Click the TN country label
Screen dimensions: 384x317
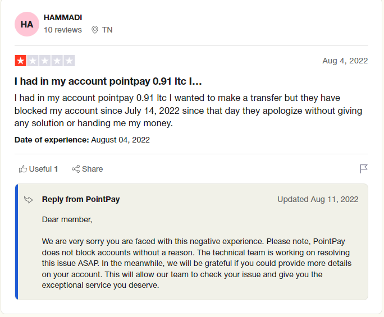click(x=107, y=30)
